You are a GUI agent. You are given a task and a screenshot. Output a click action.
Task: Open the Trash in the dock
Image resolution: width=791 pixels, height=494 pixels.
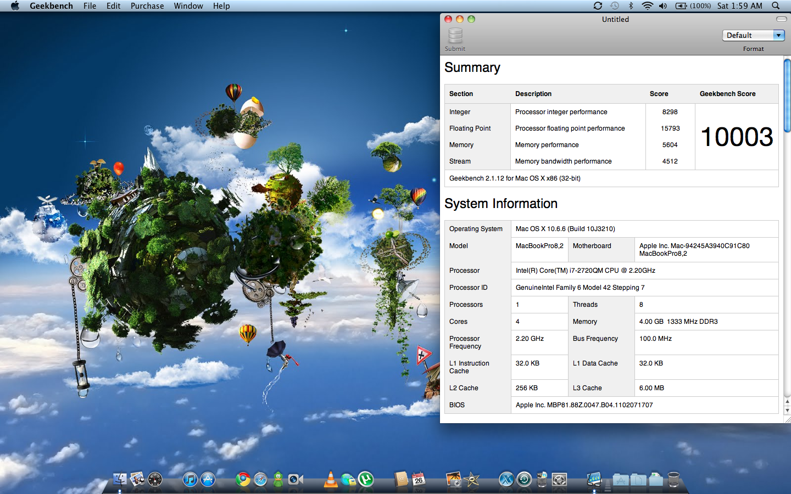673,479
